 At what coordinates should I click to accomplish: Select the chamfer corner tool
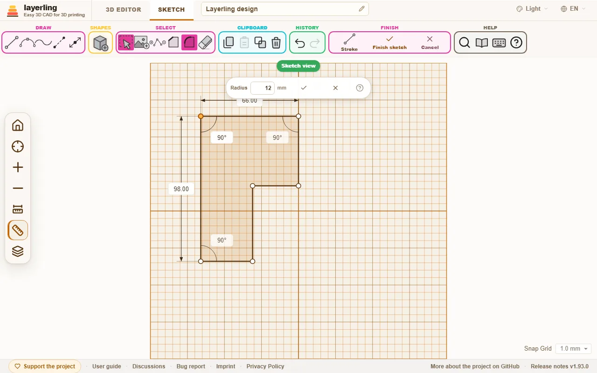click(174, 43)
